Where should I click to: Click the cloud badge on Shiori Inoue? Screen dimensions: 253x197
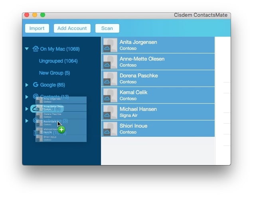point(107,132)
